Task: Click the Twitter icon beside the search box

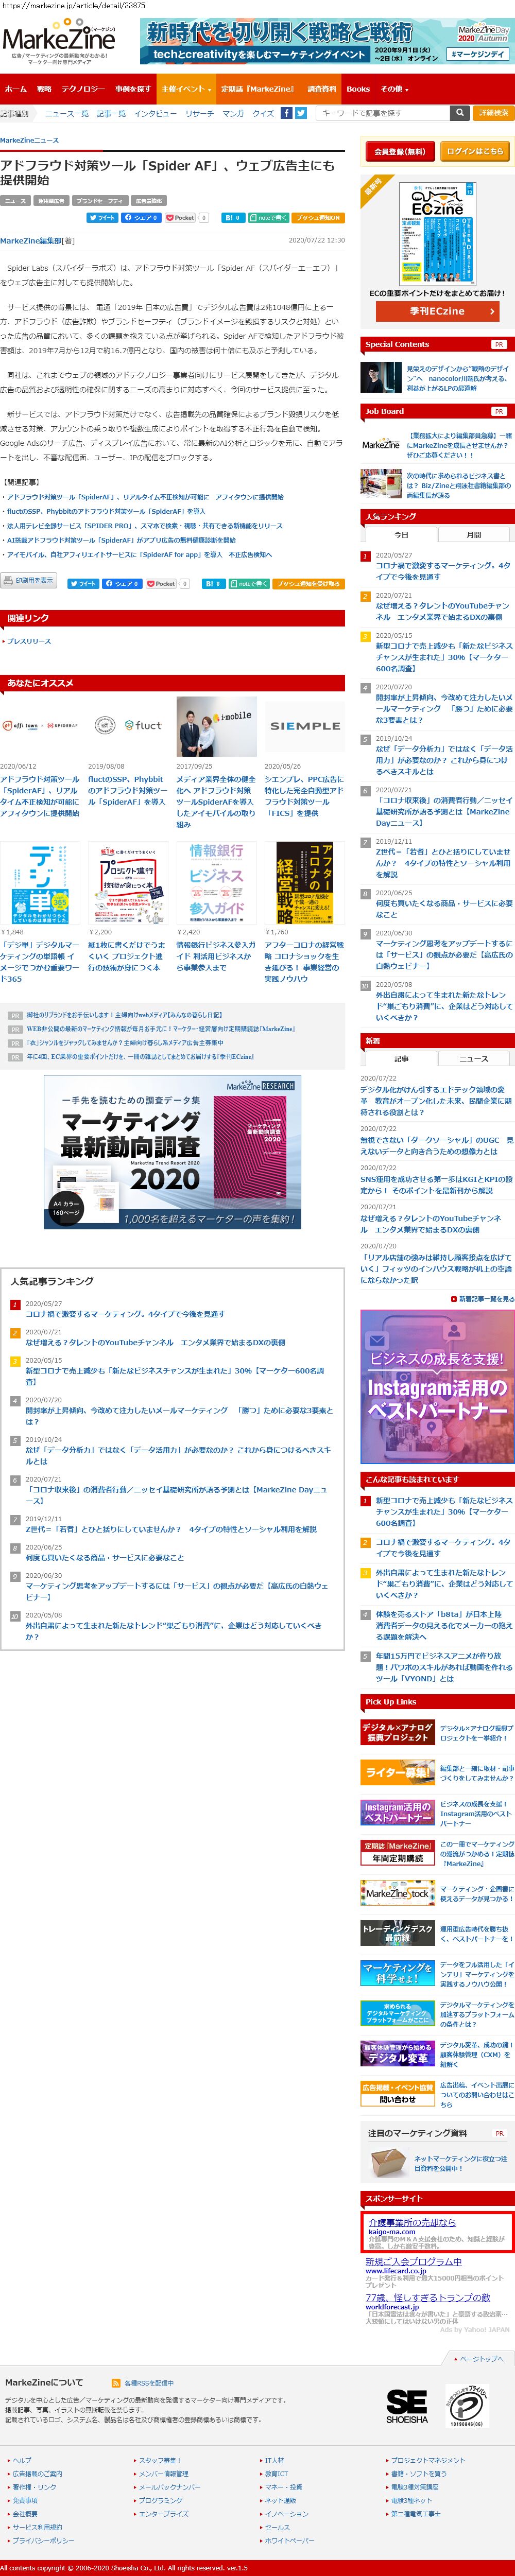Action: [x=300, y=113]
